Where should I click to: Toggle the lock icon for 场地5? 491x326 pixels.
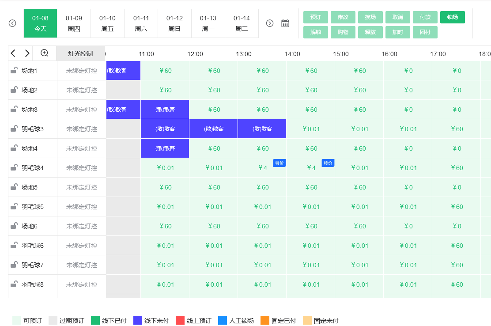pyautogui.click(x=14, y=187)
